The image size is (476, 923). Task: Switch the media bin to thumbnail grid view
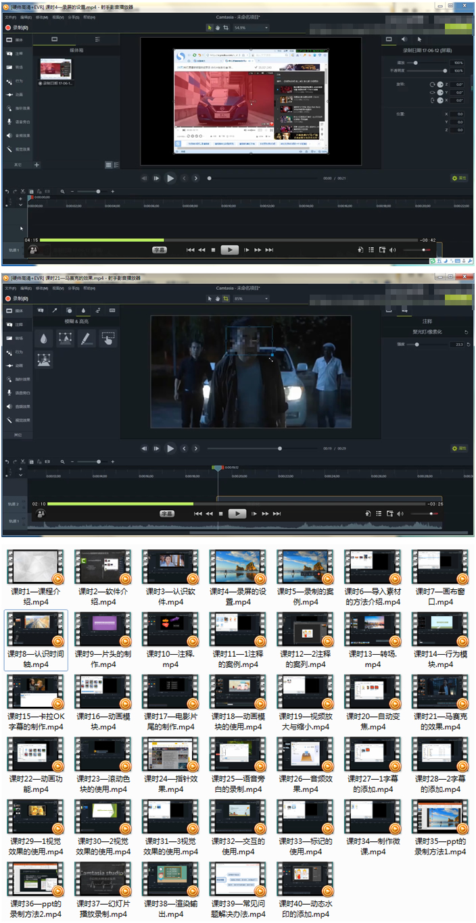point(108,164)
